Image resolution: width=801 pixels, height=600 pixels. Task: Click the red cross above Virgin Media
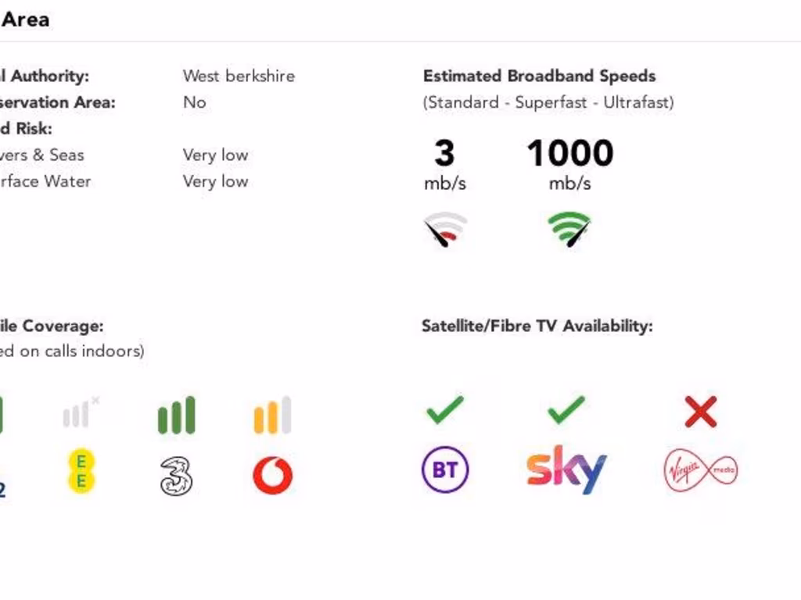click(701, 411)
